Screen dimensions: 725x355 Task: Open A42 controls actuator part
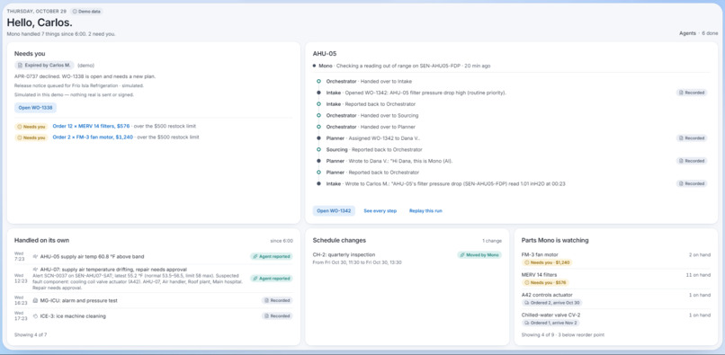547,295
